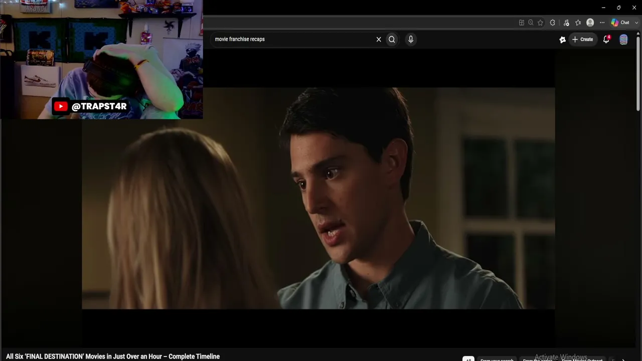This screenshot has height=361, width=642.
Task: Open the star-badge icon left of Create
Action: (x=563, y=40)
